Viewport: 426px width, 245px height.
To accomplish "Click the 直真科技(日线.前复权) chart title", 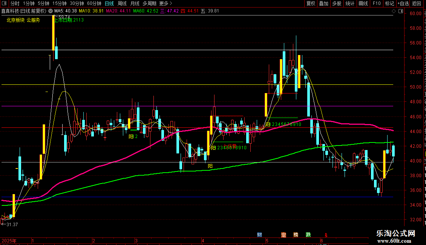I will (24, 11).
